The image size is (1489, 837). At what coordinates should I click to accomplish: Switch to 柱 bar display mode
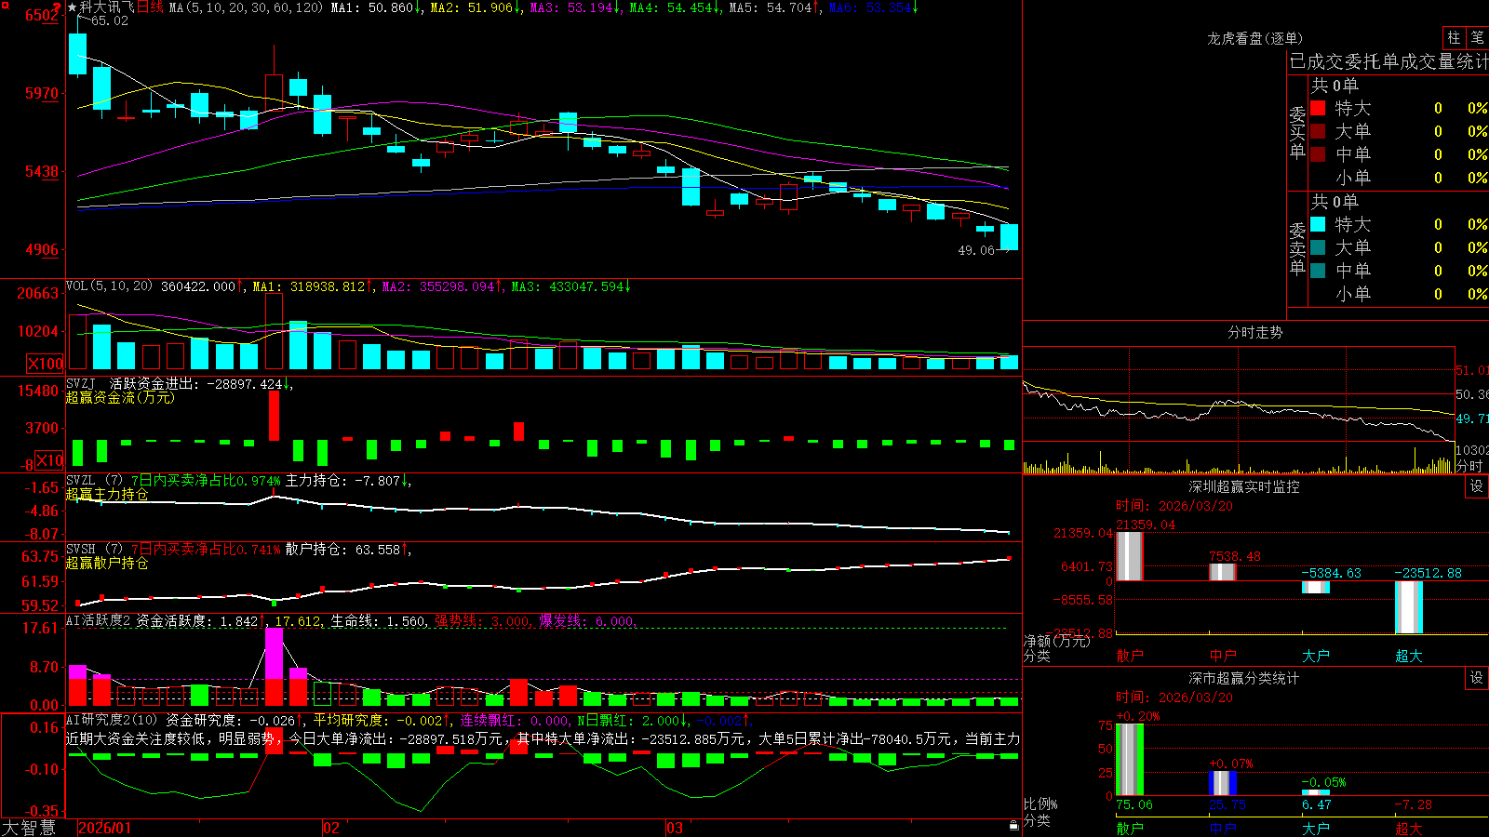point(1454,37)
